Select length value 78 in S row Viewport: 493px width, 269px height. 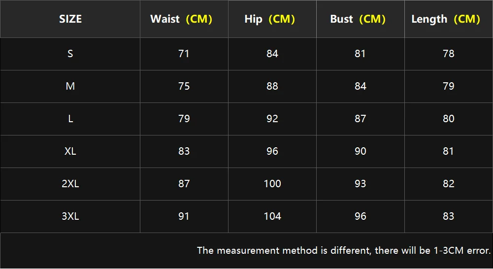coord(449,54)
